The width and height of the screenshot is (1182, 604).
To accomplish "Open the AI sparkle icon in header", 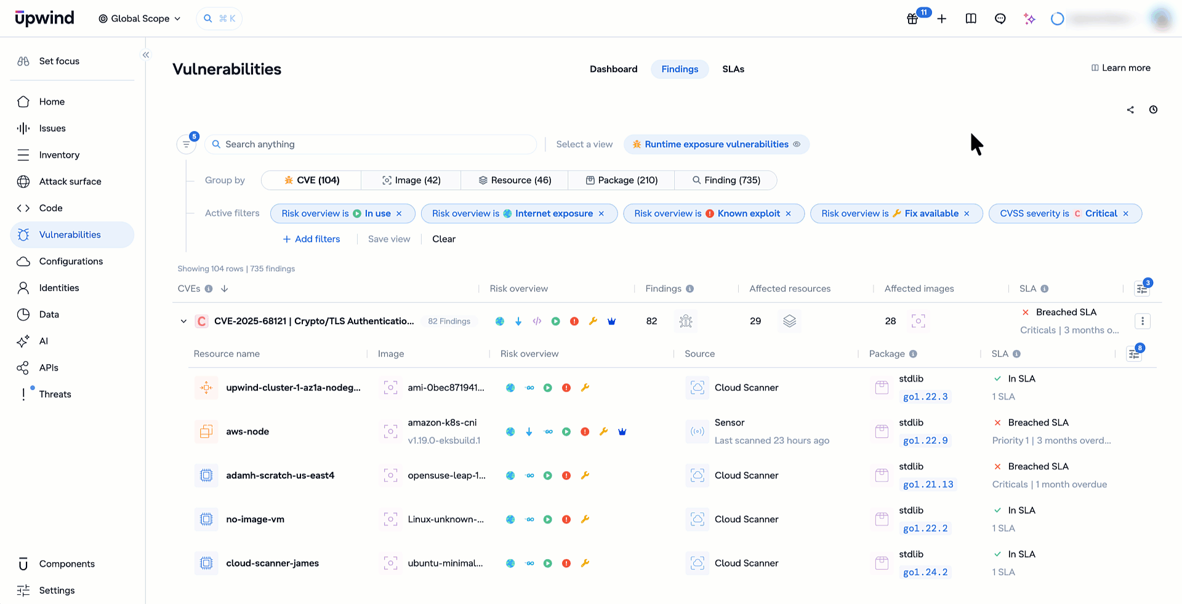I will pyautogui.click(x=1029, y=18).
